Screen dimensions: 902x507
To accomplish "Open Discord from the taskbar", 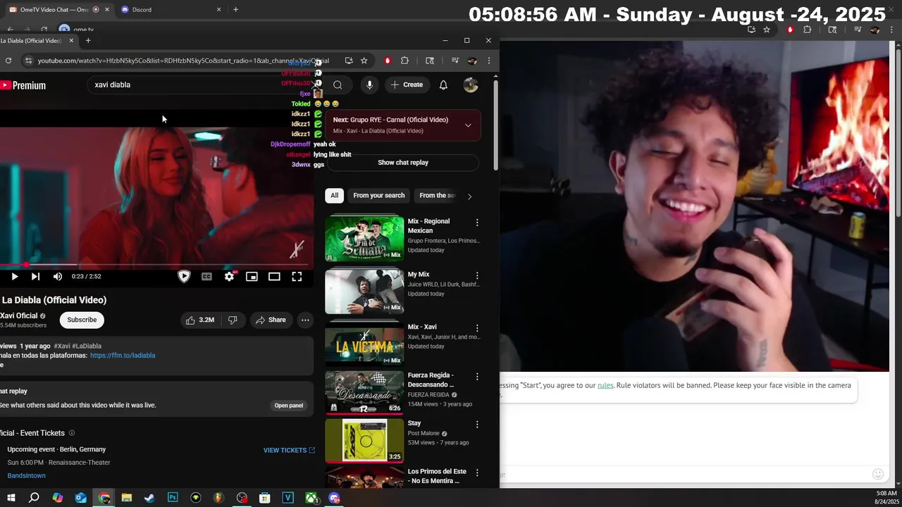I will pyautogui.click(x=334, y=498).
